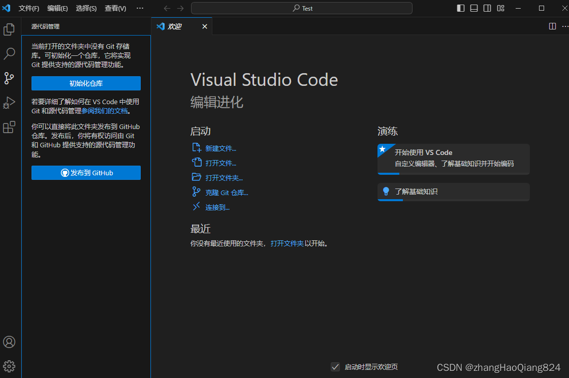The width and height of the screenshot is (569, 378).
Task: Open the 查看(V) menu
Action: pyautogui.click(x=115, y=8)
